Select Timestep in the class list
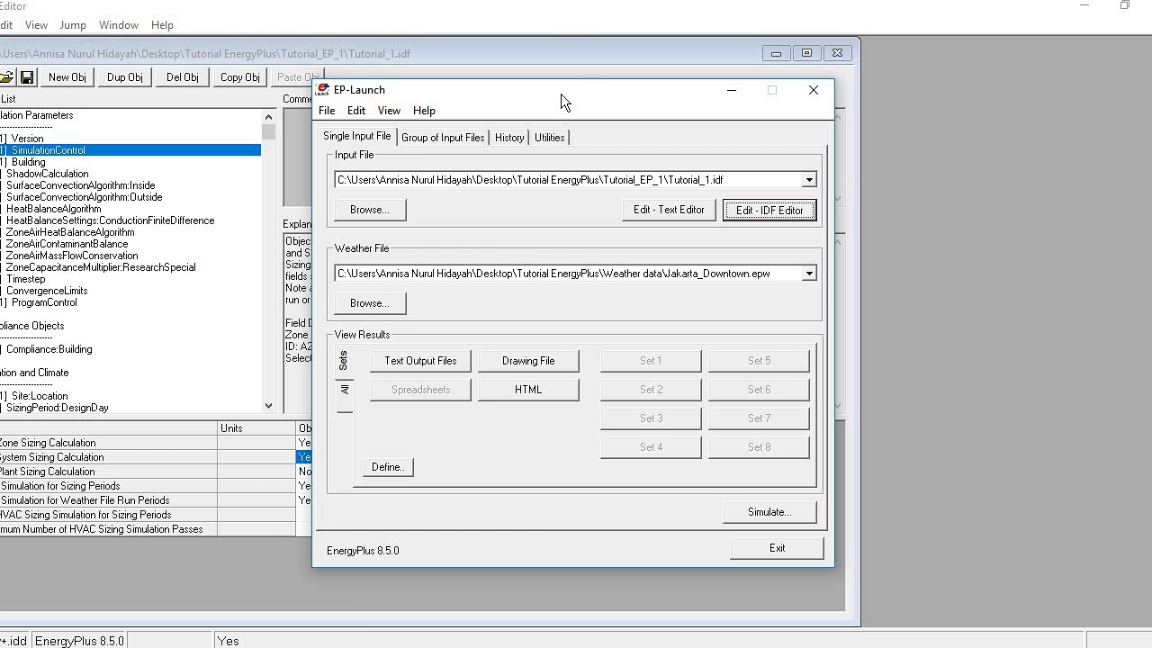 tap(25, 279)
